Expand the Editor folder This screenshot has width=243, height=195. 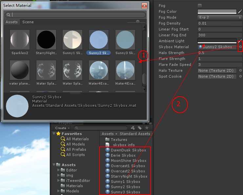[x=58, y=170]
